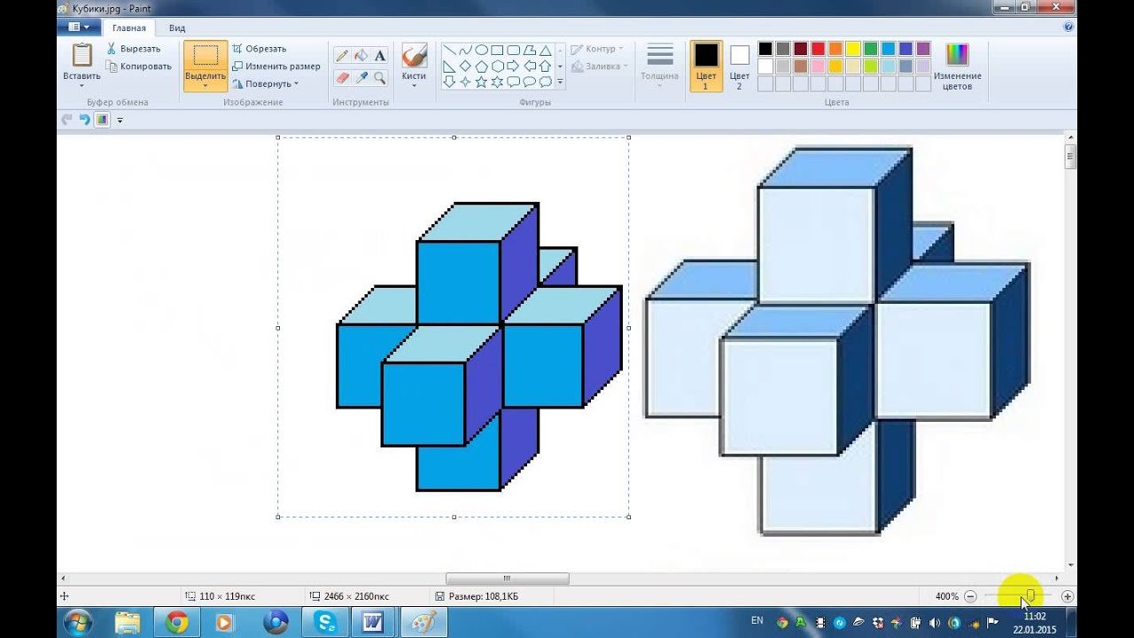The image size is (1134, 638).
Task: Select the Text tool
Action: pos(380,56)
